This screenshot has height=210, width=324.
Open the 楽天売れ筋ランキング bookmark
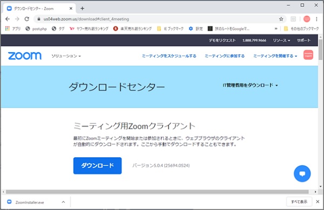[x=132, y=29]
